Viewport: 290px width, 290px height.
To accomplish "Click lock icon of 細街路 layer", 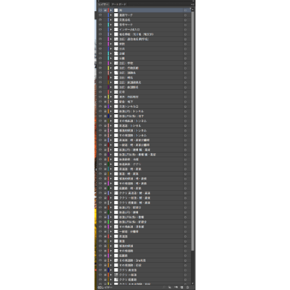I will coord(105,256).
